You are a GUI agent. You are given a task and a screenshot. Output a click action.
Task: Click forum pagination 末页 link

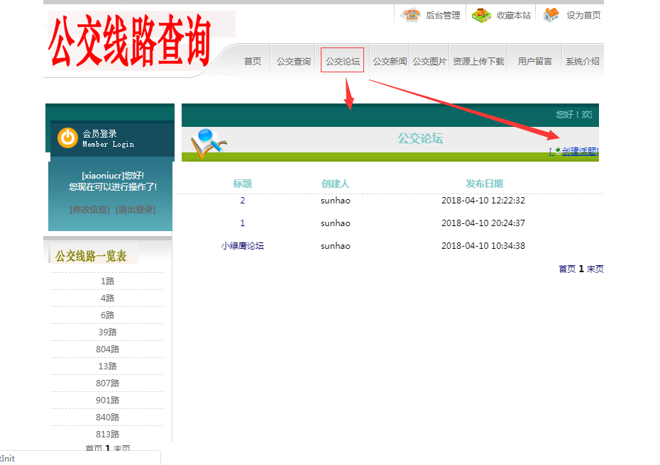point(595,269)
